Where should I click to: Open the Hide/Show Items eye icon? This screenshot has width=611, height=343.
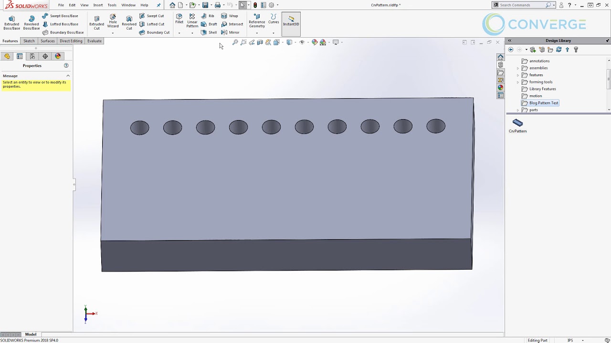(302, 42)
